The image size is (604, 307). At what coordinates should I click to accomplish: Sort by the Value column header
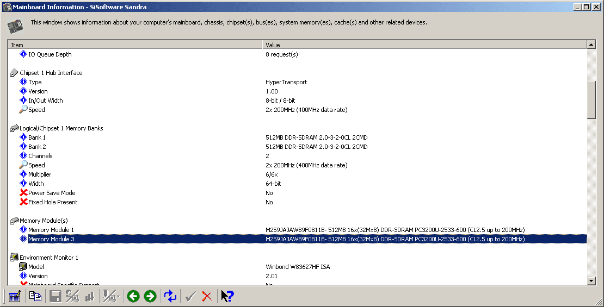coord(424,45)
